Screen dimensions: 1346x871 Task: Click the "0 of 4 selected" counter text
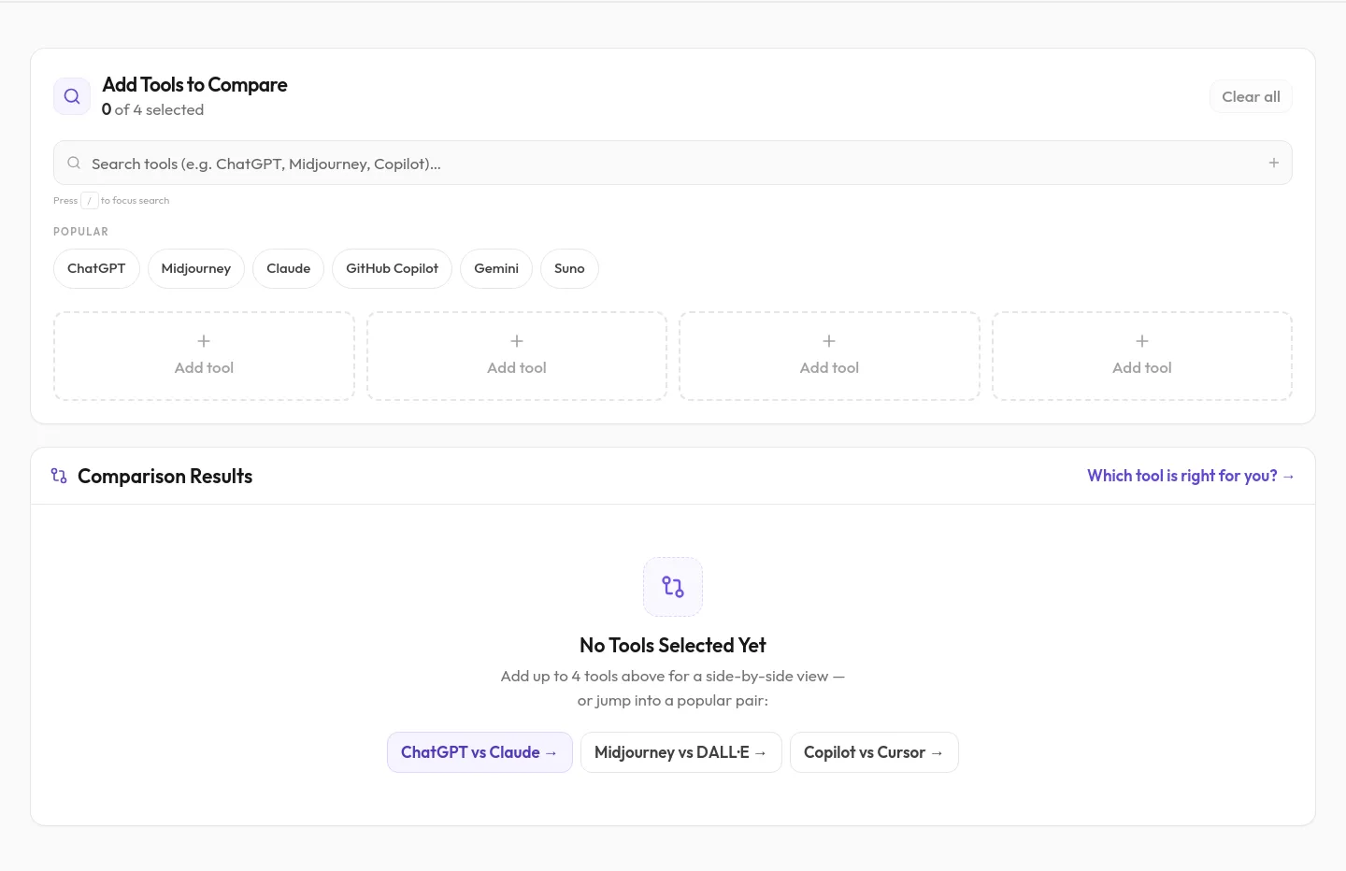coord(152,109)
